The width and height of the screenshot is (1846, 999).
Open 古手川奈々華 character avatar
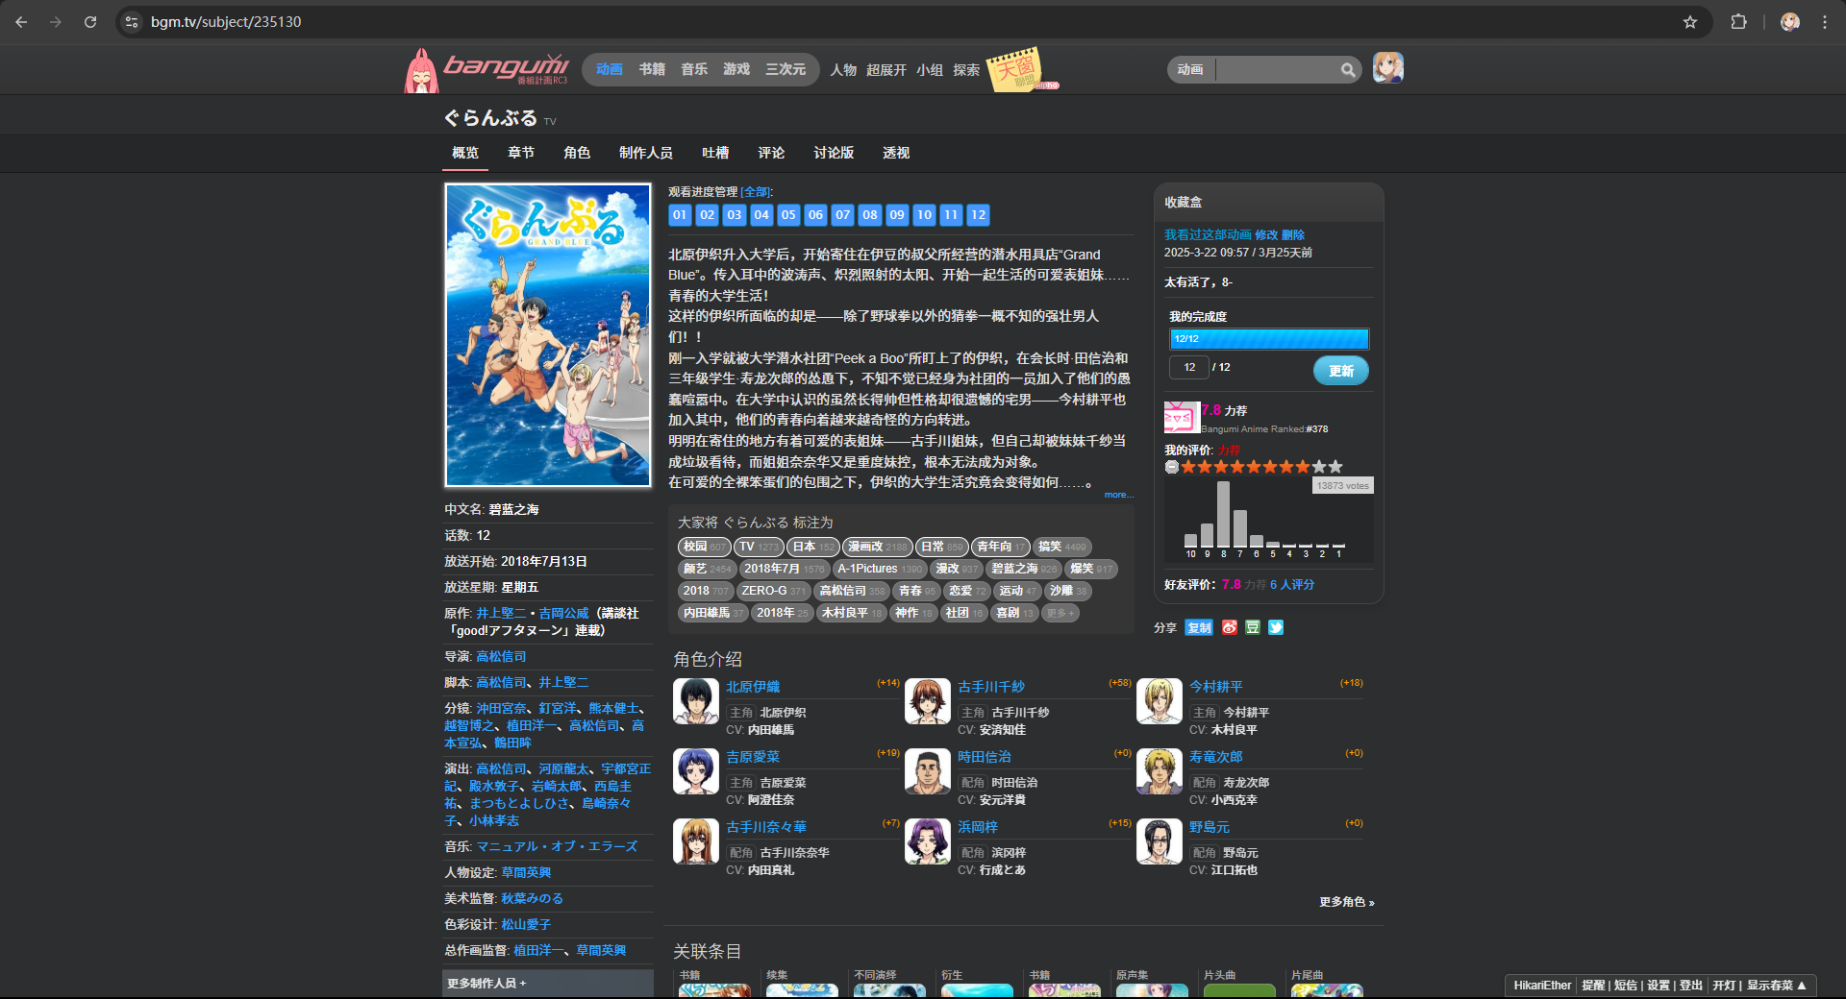[696, 841]
